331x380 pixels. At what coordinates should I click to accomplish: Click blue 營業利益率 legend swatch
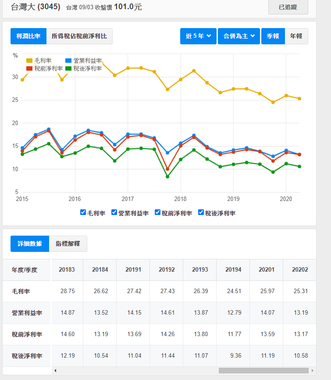click(x=68, y=61)
